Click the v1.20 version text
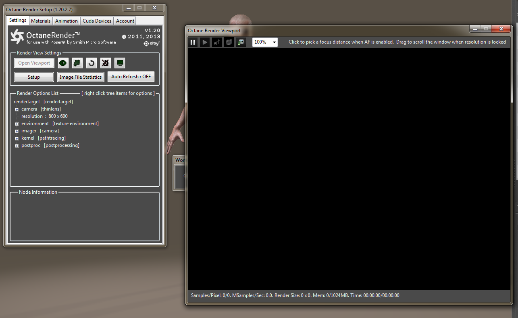 click(x=152, y=31)
